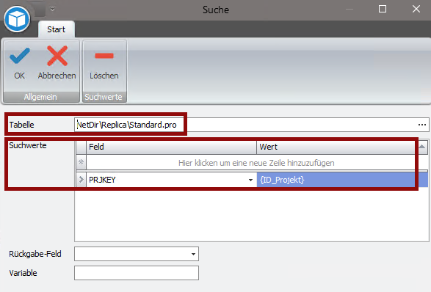
Task: Click the scroll up arrow in Suchwerte grid
Action: (422, 147)
